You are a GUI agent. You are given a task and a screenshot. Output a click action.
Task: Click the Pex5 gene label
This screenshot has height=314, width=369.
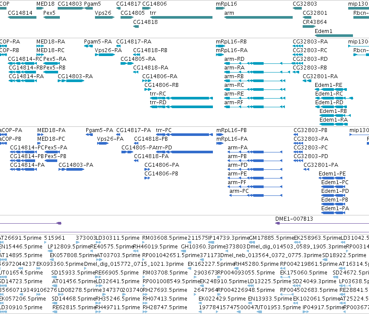tap(49, 13)
